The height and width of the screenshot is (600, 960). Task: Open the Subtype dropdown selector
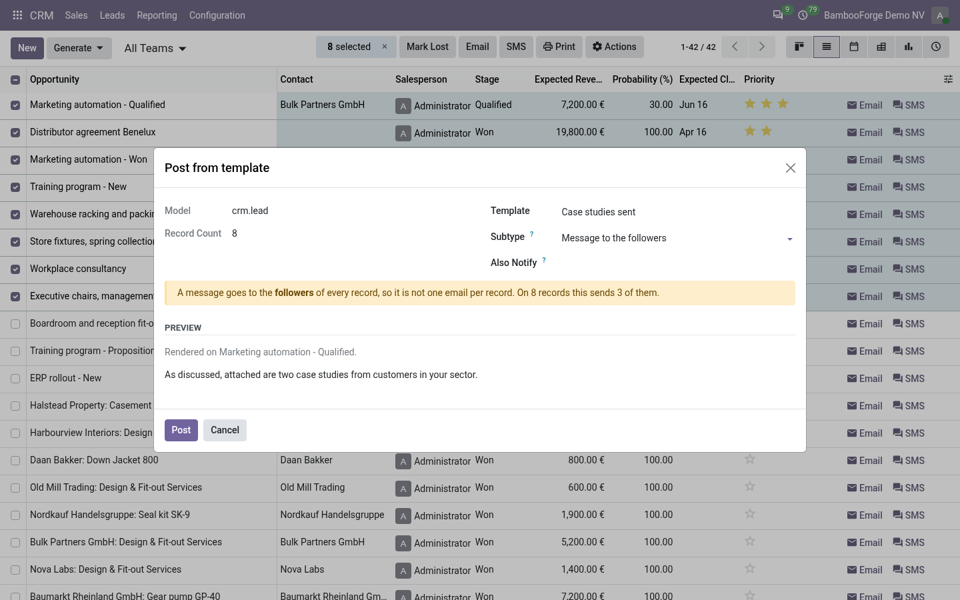click(x=678, y=238)
